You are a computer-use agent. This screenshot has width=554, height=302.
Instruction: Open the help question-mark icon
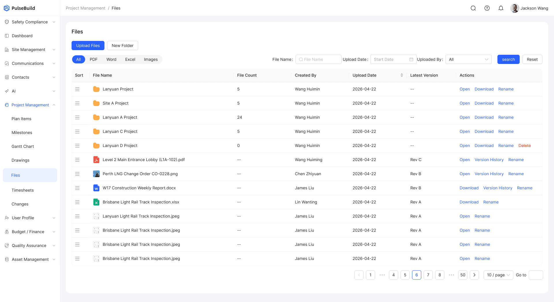tap(487, 8)
